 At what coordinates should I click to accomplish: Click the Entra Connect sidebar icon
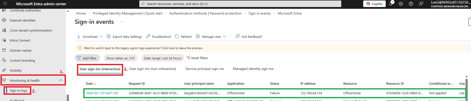pyautogui.click(x=4, y=40)
